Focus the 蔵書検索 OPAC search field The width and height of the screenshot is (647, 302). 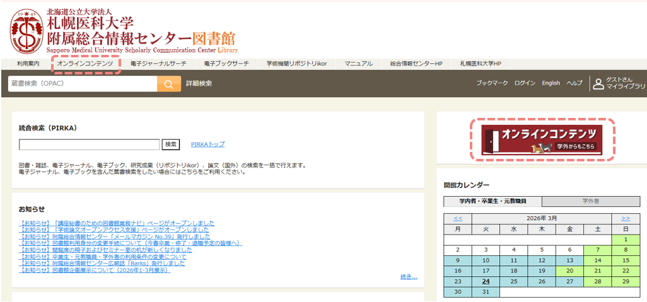point(82,84)
